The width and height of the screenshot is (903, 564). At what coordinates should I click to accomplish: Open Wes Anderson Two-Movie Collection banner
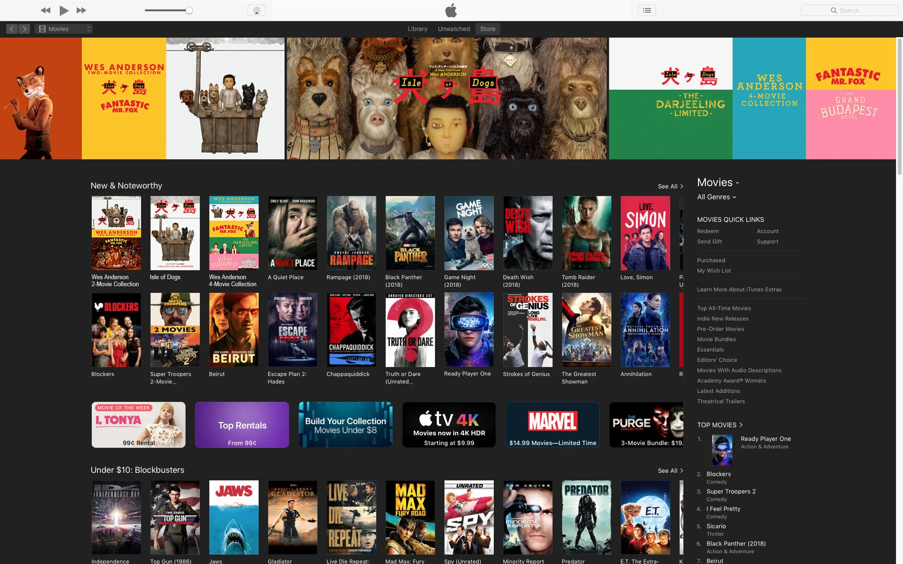(x=142, y=98)
